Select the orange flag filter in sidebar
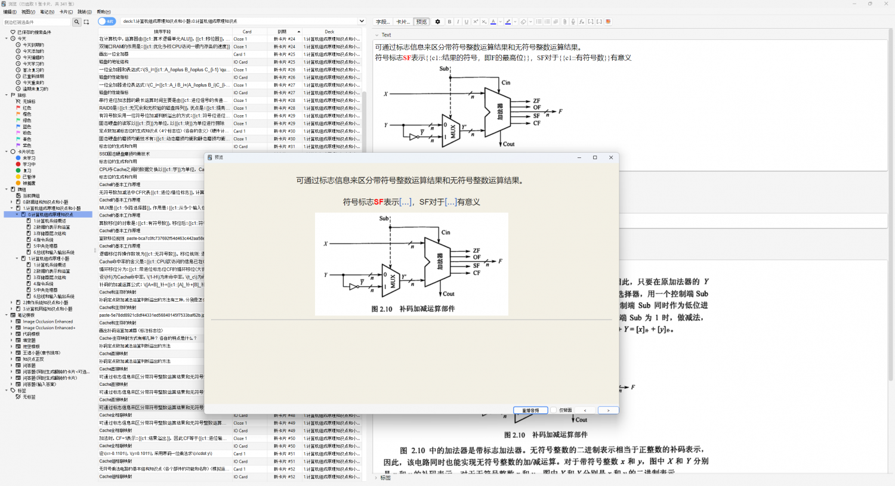Screen dimensions: 895x486 click(18, 114)
